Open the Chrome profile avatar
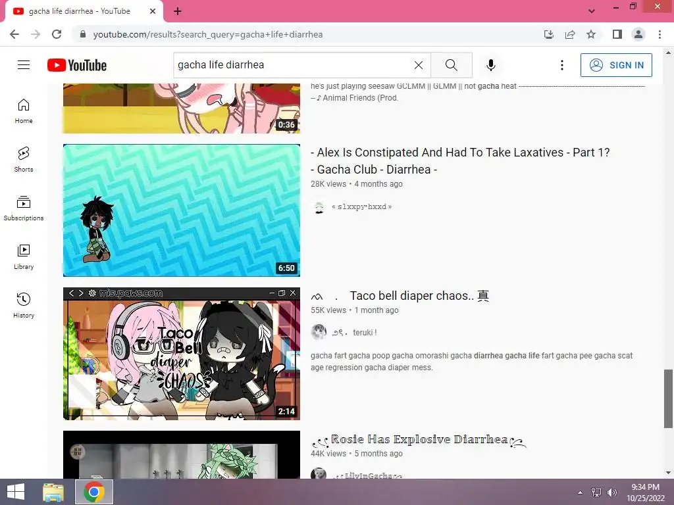 638,34
